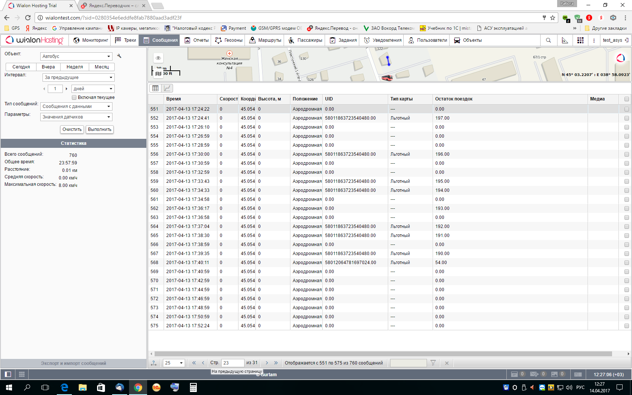Image resolution: width=632 pixels, height=395 pixels.
Task: Switch to the Геозоны tab
Action: coord(229,40)
